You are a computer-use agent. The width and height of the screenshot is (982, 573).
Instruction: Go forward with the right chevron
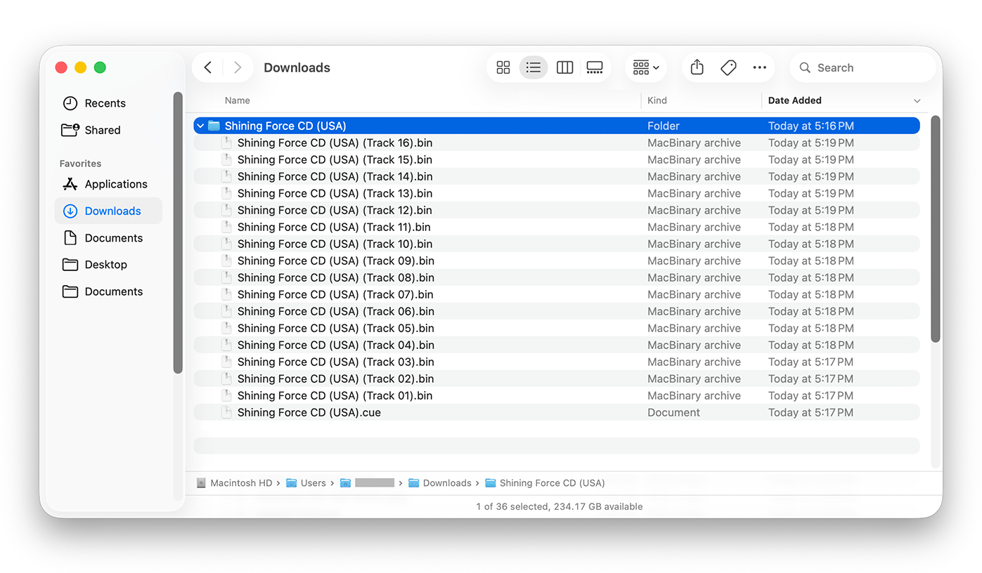tap(238, 67)
